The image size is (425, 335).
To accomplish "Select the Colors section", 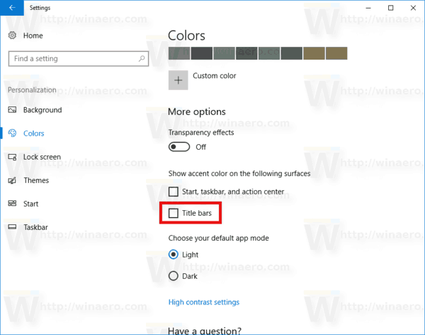I will (x=33, y=133).
